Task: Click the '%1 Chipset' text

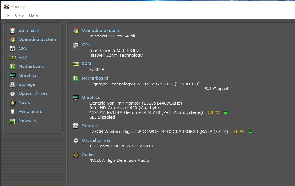Action: pos(217,89)
